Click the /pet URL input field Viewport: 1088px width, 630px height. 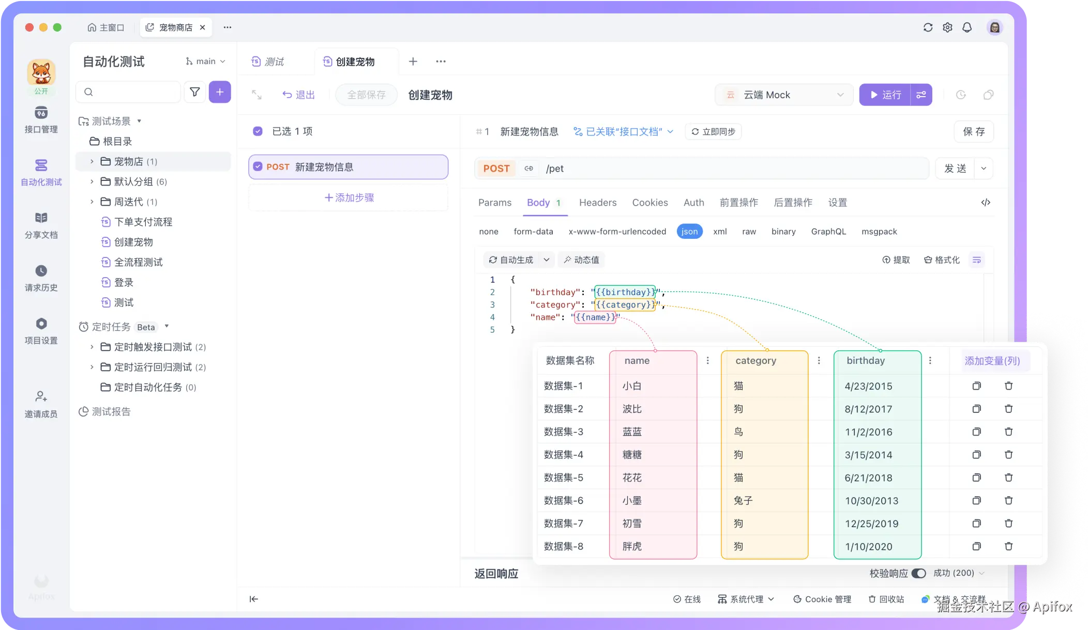(672, 168)
